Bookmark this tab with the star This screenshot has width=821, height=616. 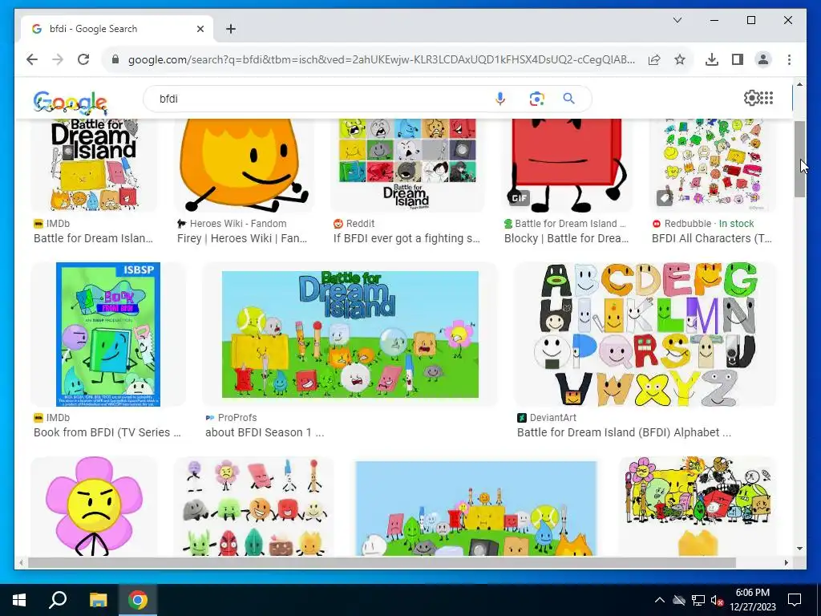(680, 59)
